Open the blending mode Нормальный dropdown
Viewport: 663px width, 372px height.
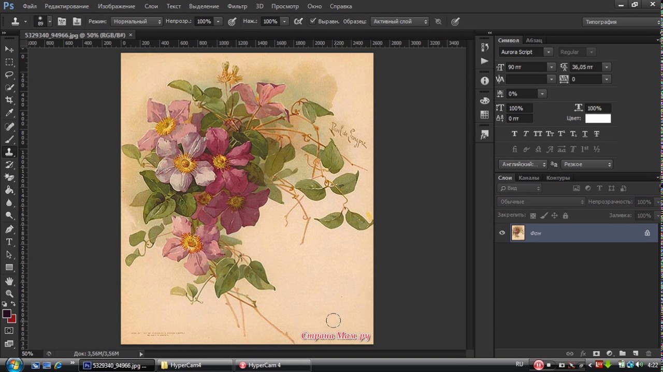136,22
